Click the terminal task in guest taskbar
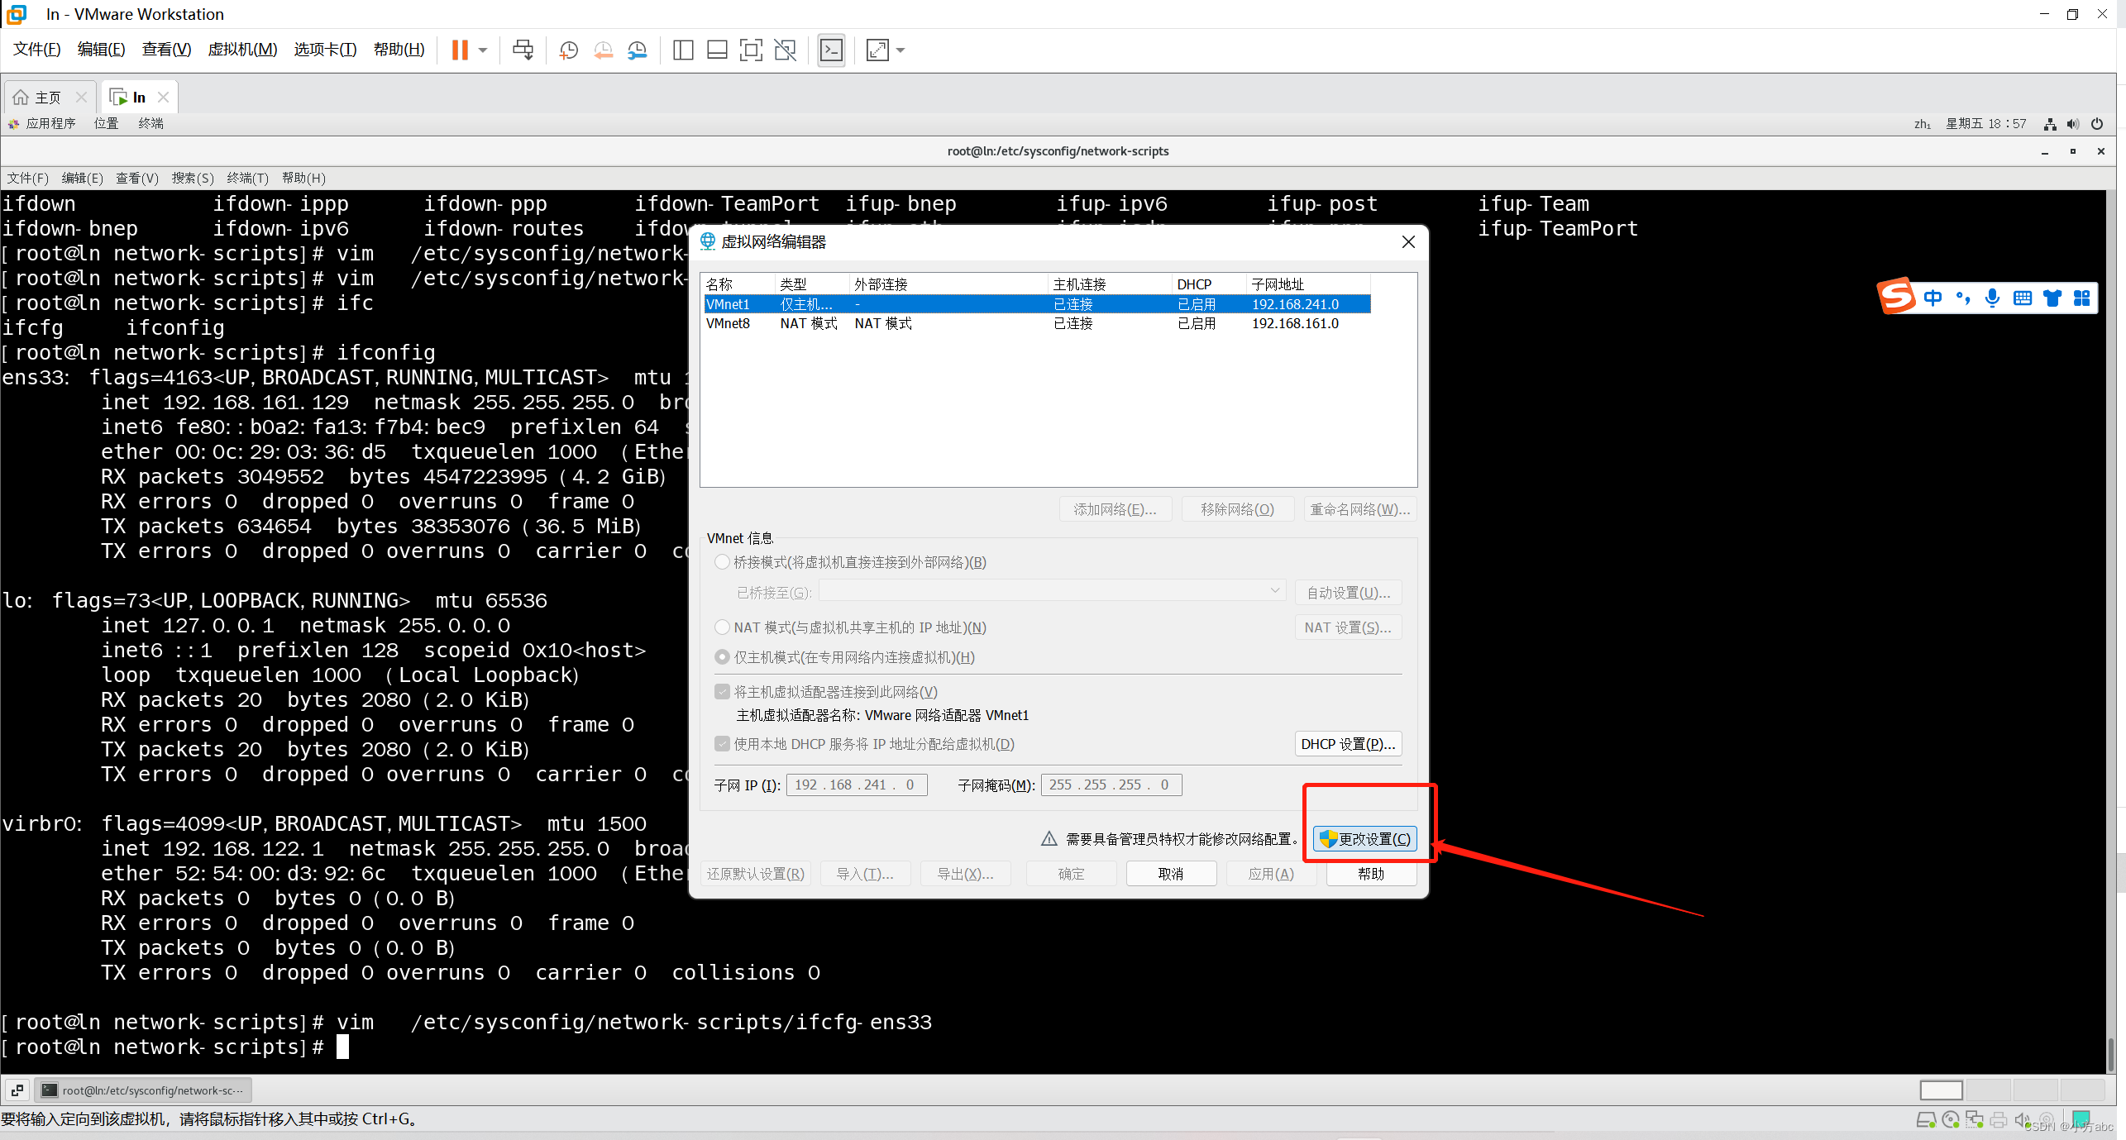Image resolution: width=2126 pixels, height=1140 pixels. (x=143, y=1090)
